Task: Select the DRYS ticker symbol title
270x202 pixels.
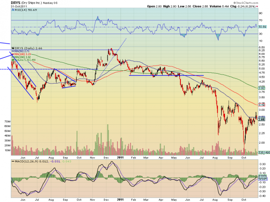Action: pos(15,3)
